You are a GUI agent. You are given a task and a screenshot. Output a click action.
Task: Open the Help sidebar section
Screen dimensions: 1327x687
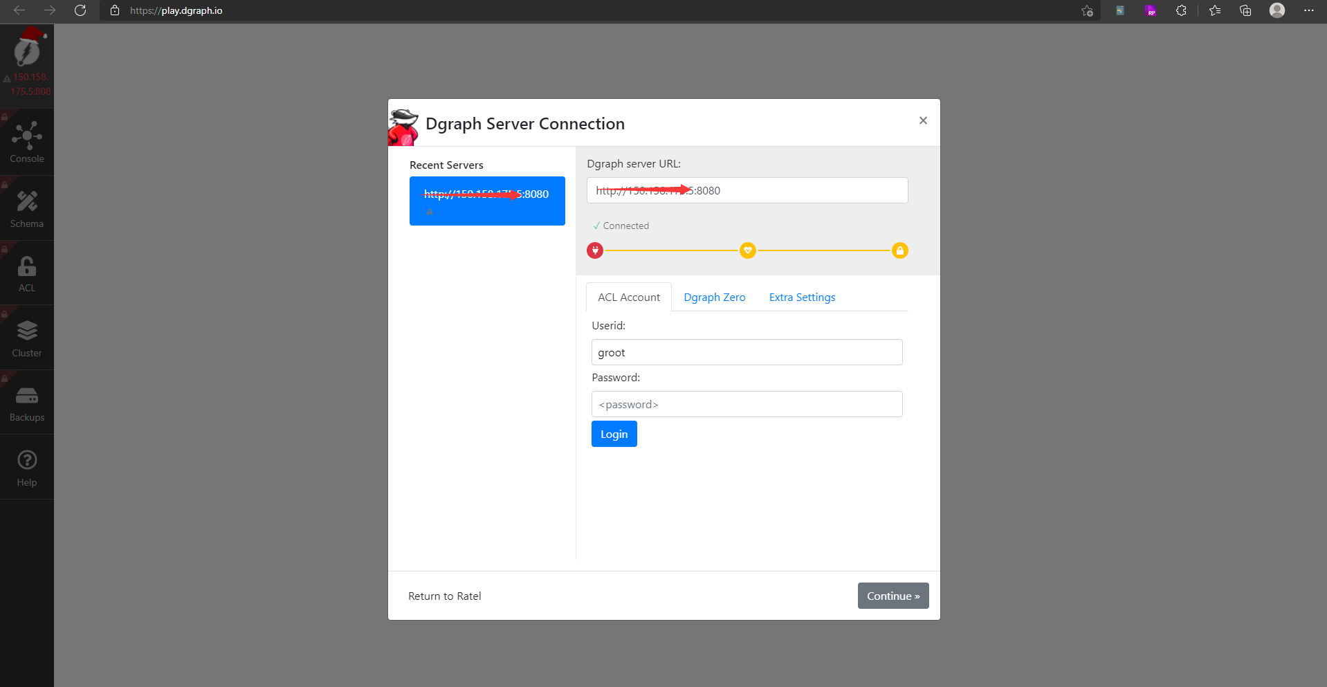click(x=27, y=468)
